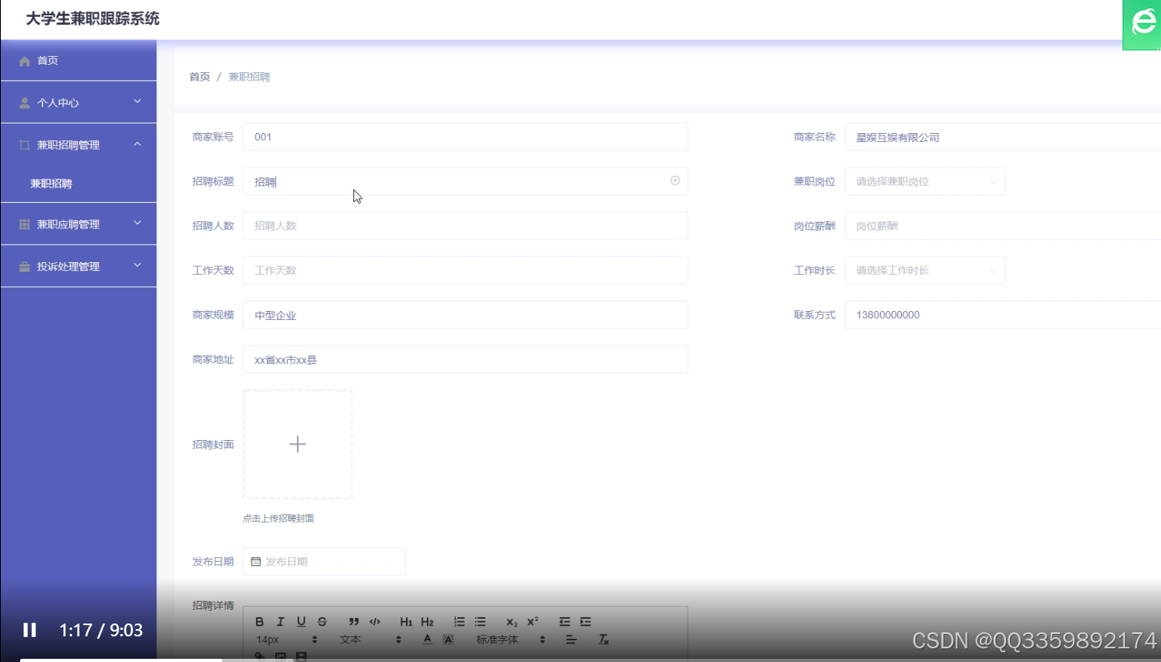This screenshot has height=662, width=1161.
Task: Click the 点击上传招聘封面 hint text
Action: tap(278, 519)
